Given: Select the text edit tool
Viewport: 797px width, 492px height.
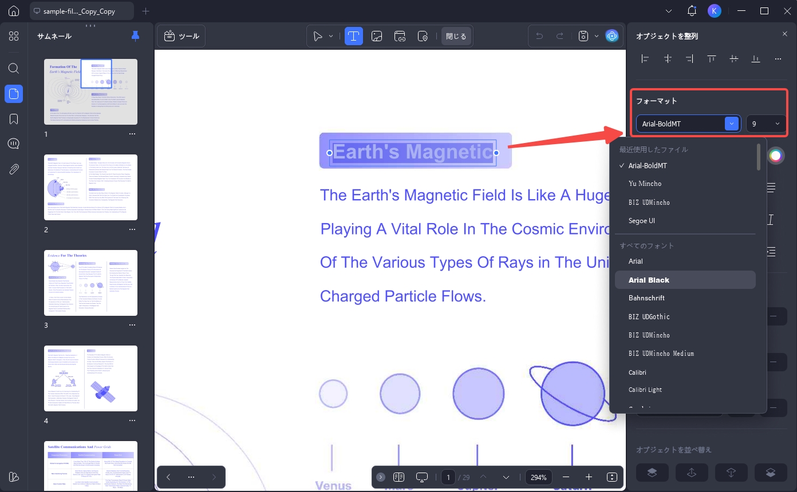Looking at the screenshot, I should point(353,36).
